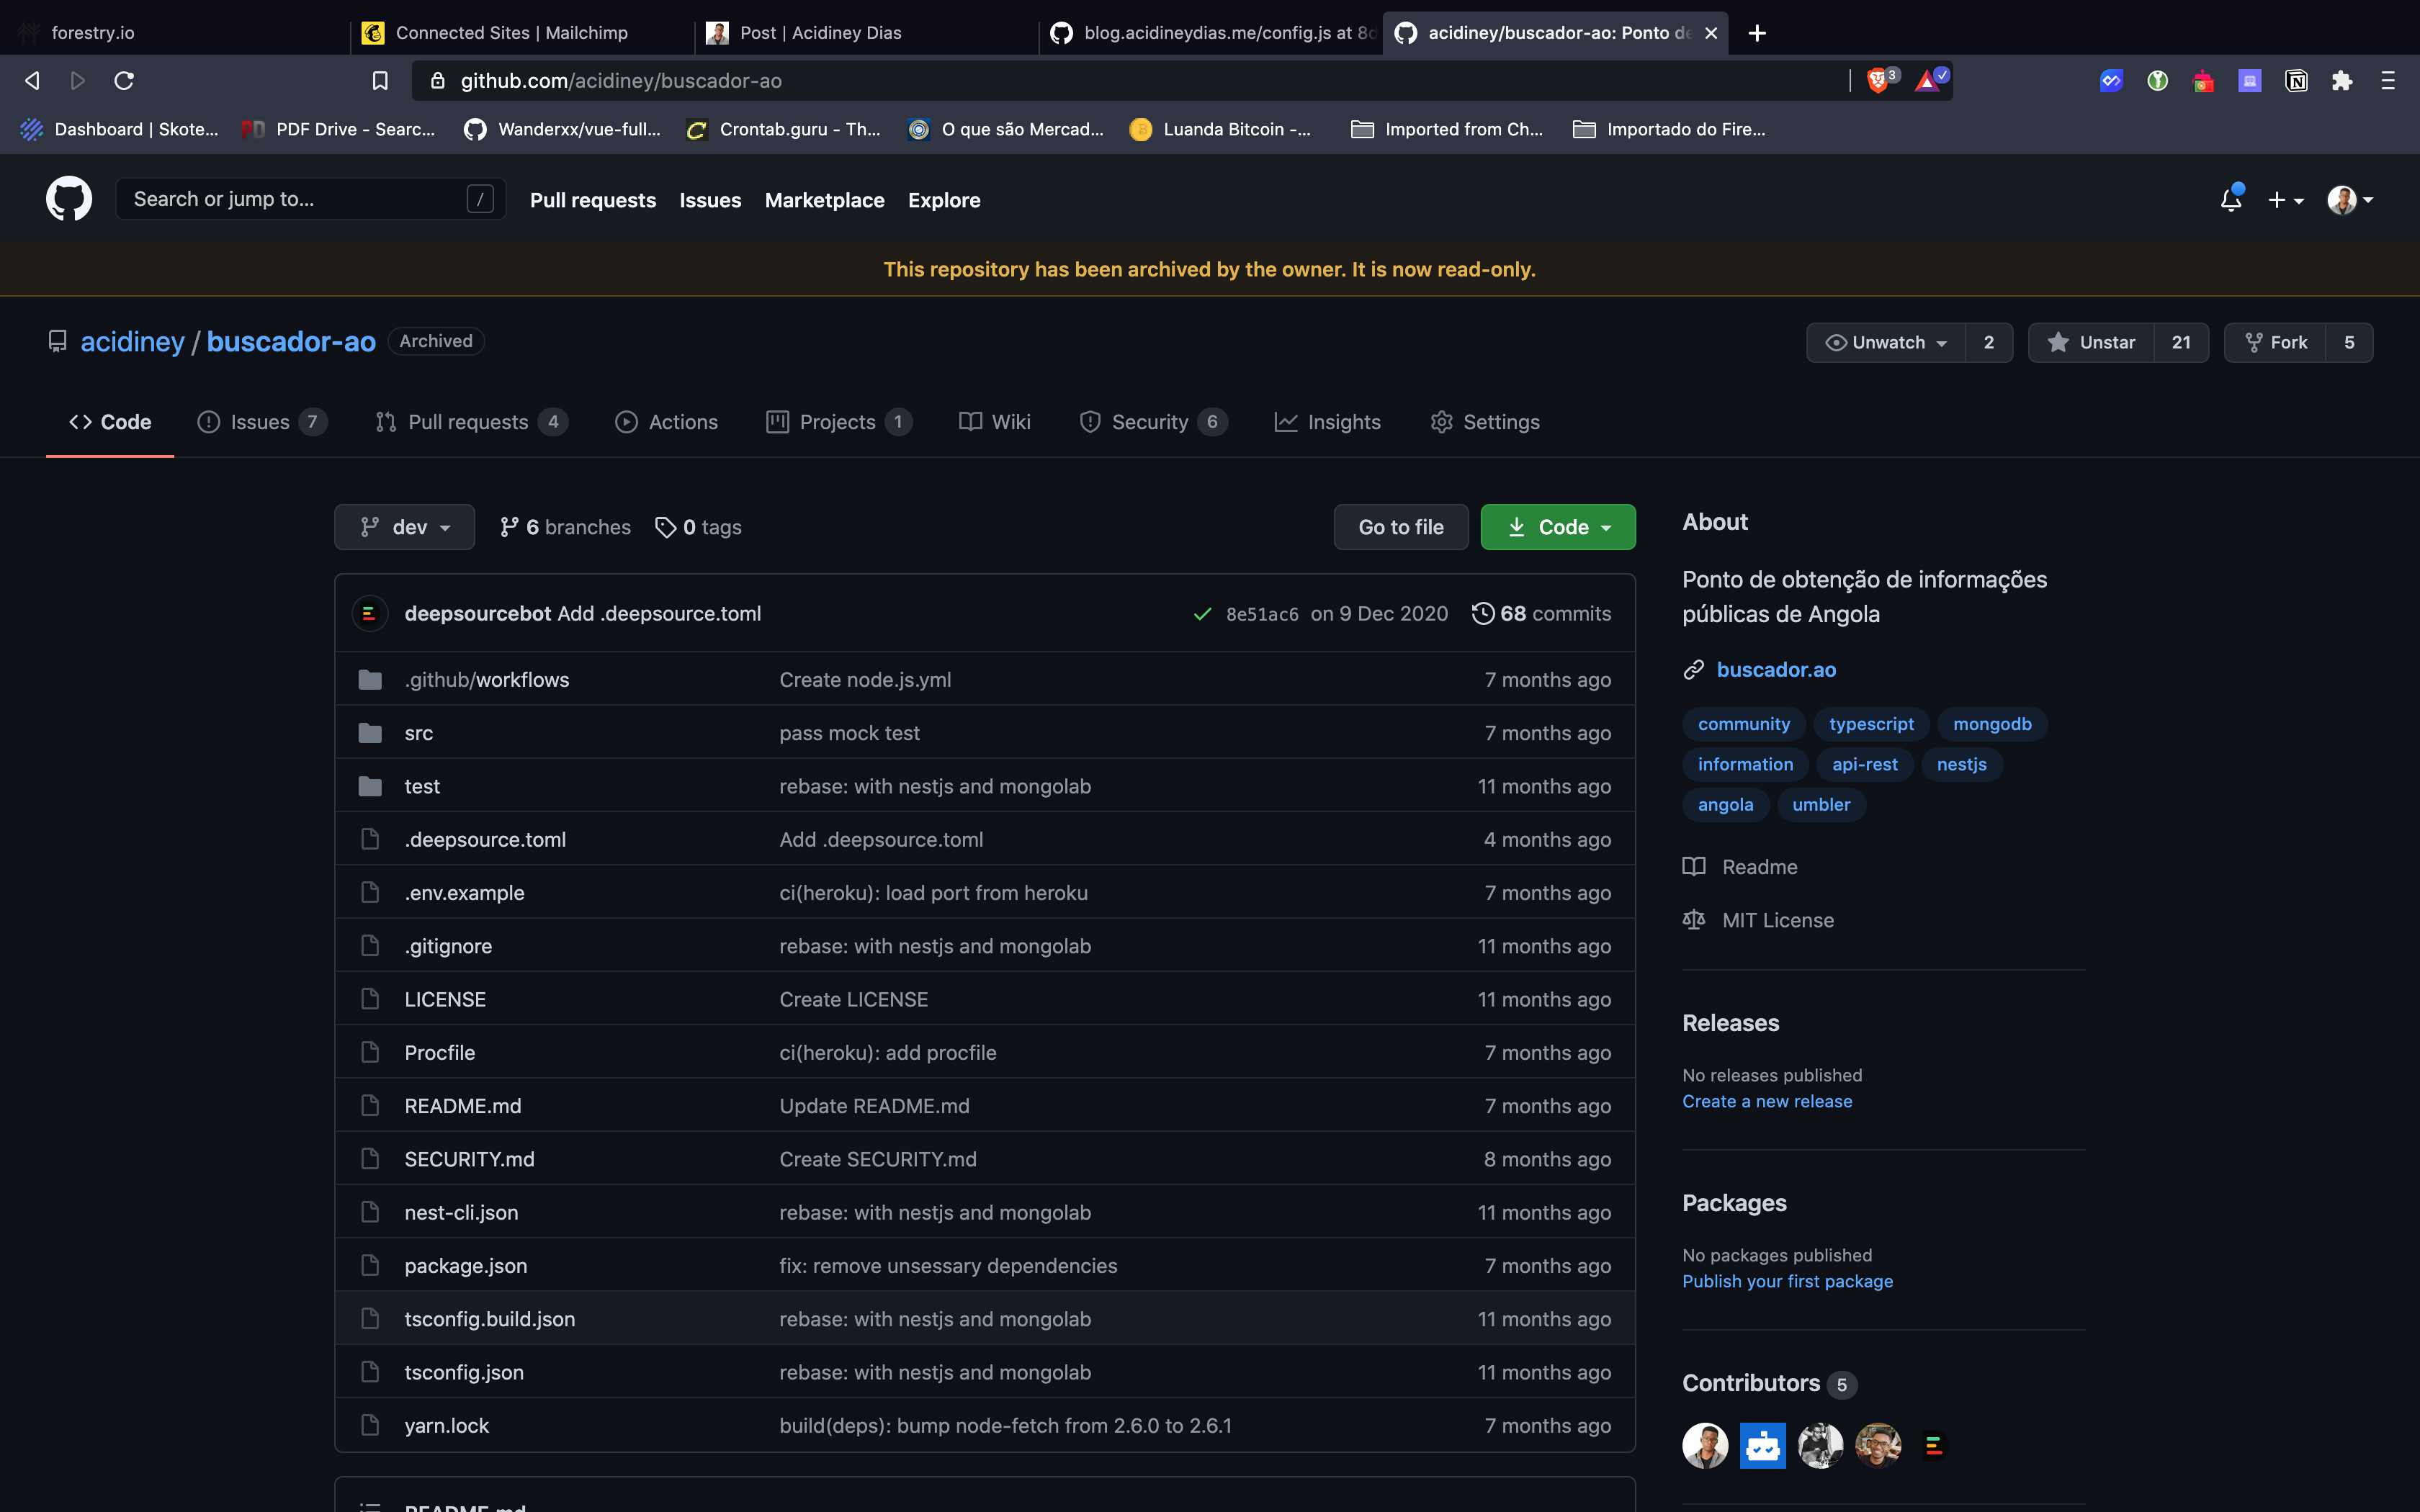The width and height of the screenshot is (2420, 1512).
Task: Click the browser back arrow
Action: [x=32, y=80]
